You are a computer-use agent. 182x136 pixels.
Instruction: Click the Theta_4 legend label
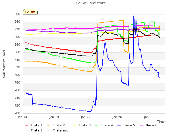[x=107, y=125]
